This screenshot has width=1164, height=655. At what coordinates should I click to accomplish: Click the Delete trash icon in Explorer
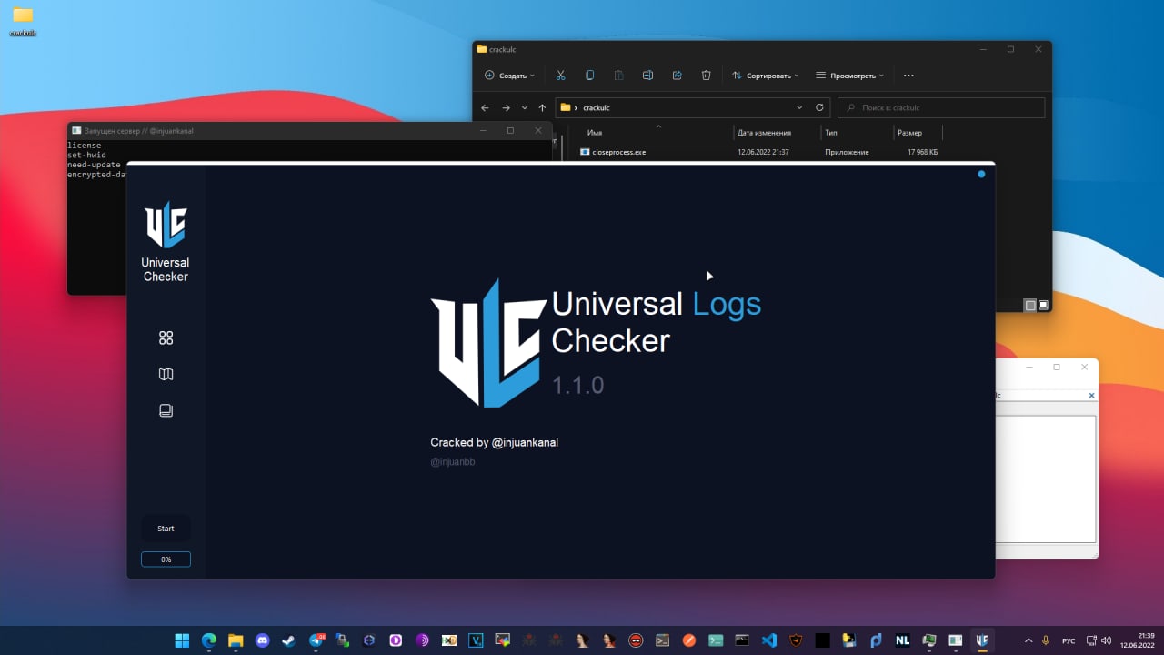pyautogui.click(x=706, y=76)
